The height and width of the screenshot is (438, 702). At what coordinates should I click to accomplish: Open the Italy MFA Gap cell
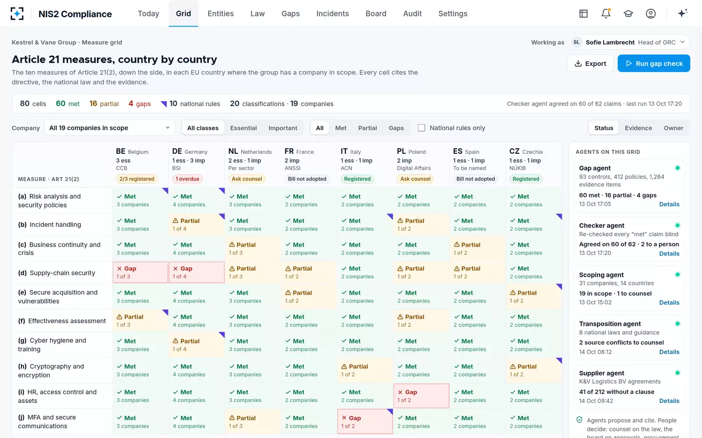coord(365,421)
